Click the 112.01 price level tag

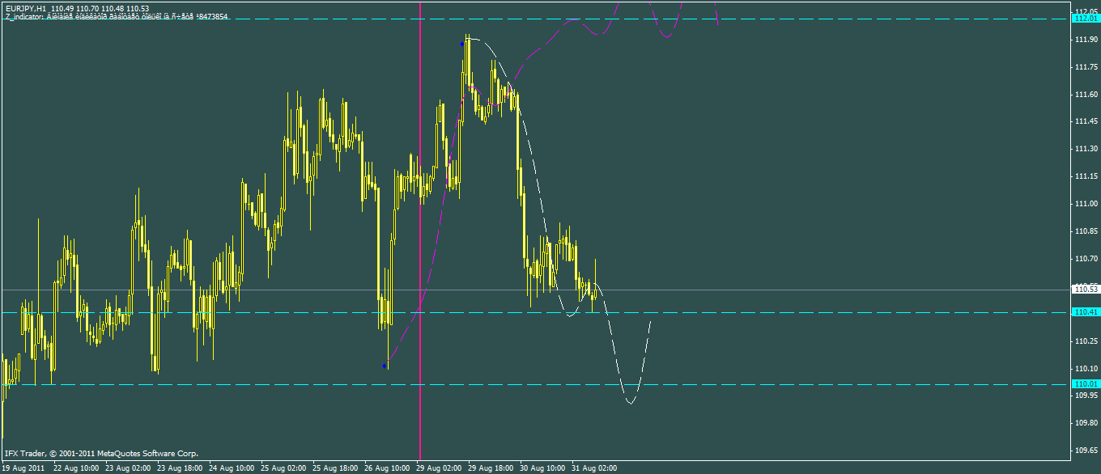[x=1085, y=18]
